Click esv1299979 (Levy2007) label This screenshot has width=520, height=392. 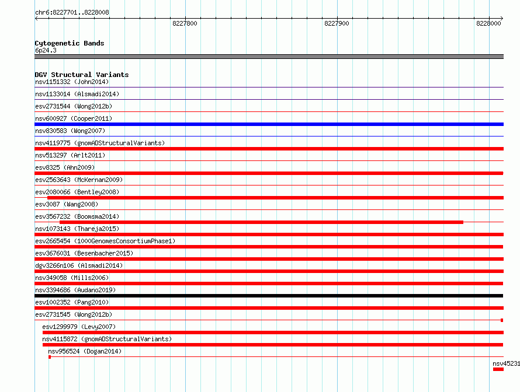pyautogui.click(x=79, y=327)
